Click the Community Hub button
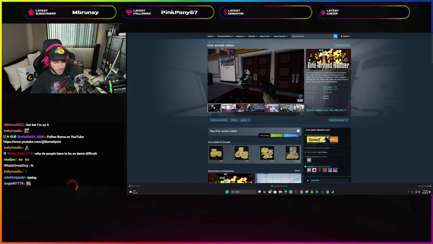433x244 pixels. [x=342, y=45]
